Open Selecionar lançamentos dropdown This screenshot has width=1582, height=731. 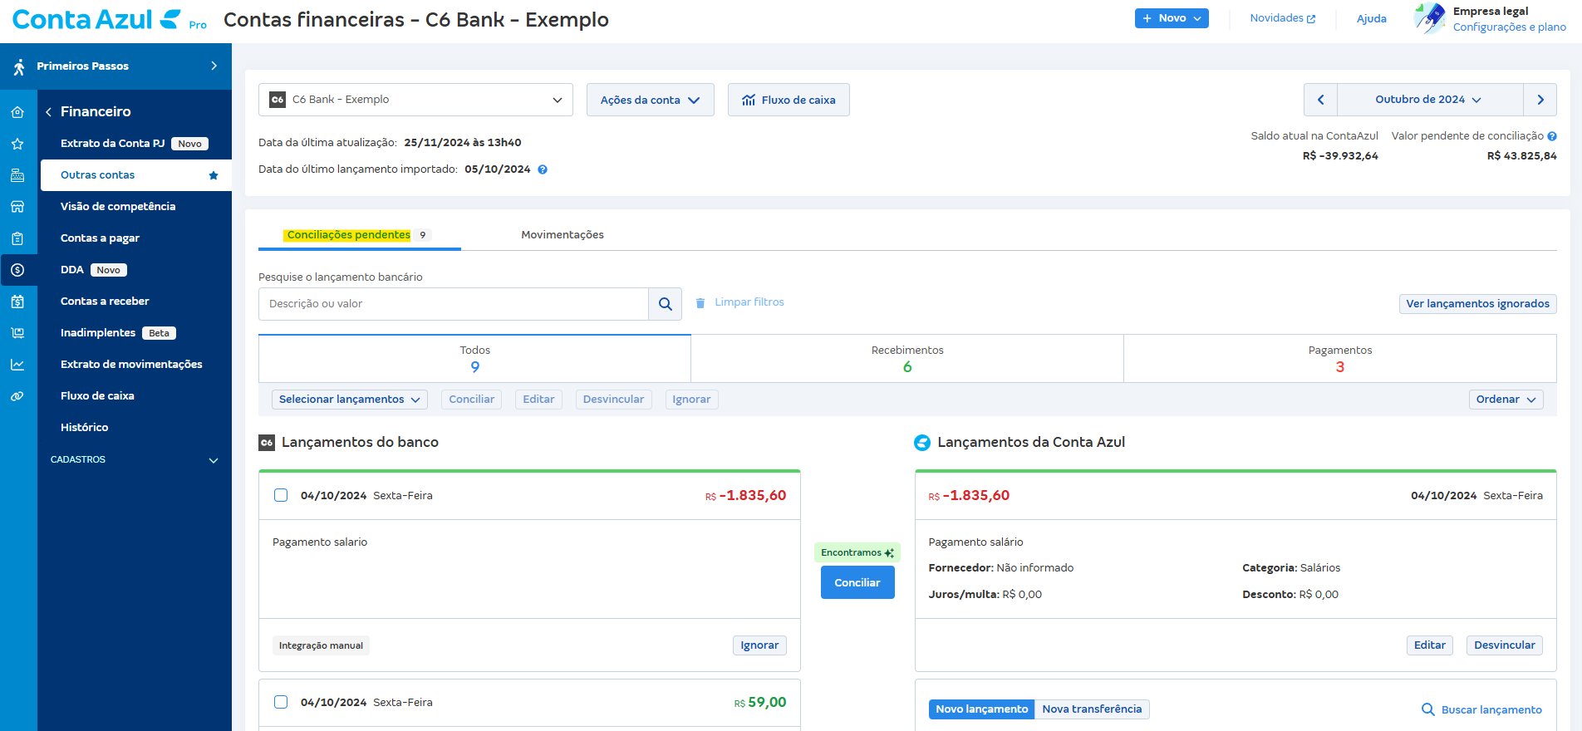tap(350, 400)
